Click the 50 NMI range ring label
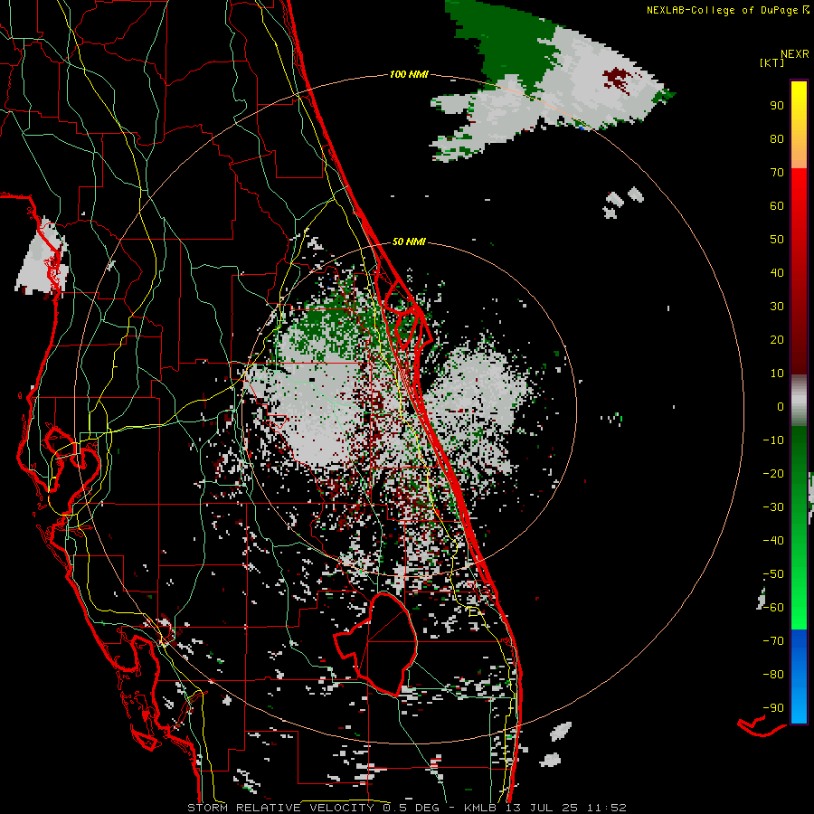This screenshot has height=814, width=814. (x=409, y=241)
